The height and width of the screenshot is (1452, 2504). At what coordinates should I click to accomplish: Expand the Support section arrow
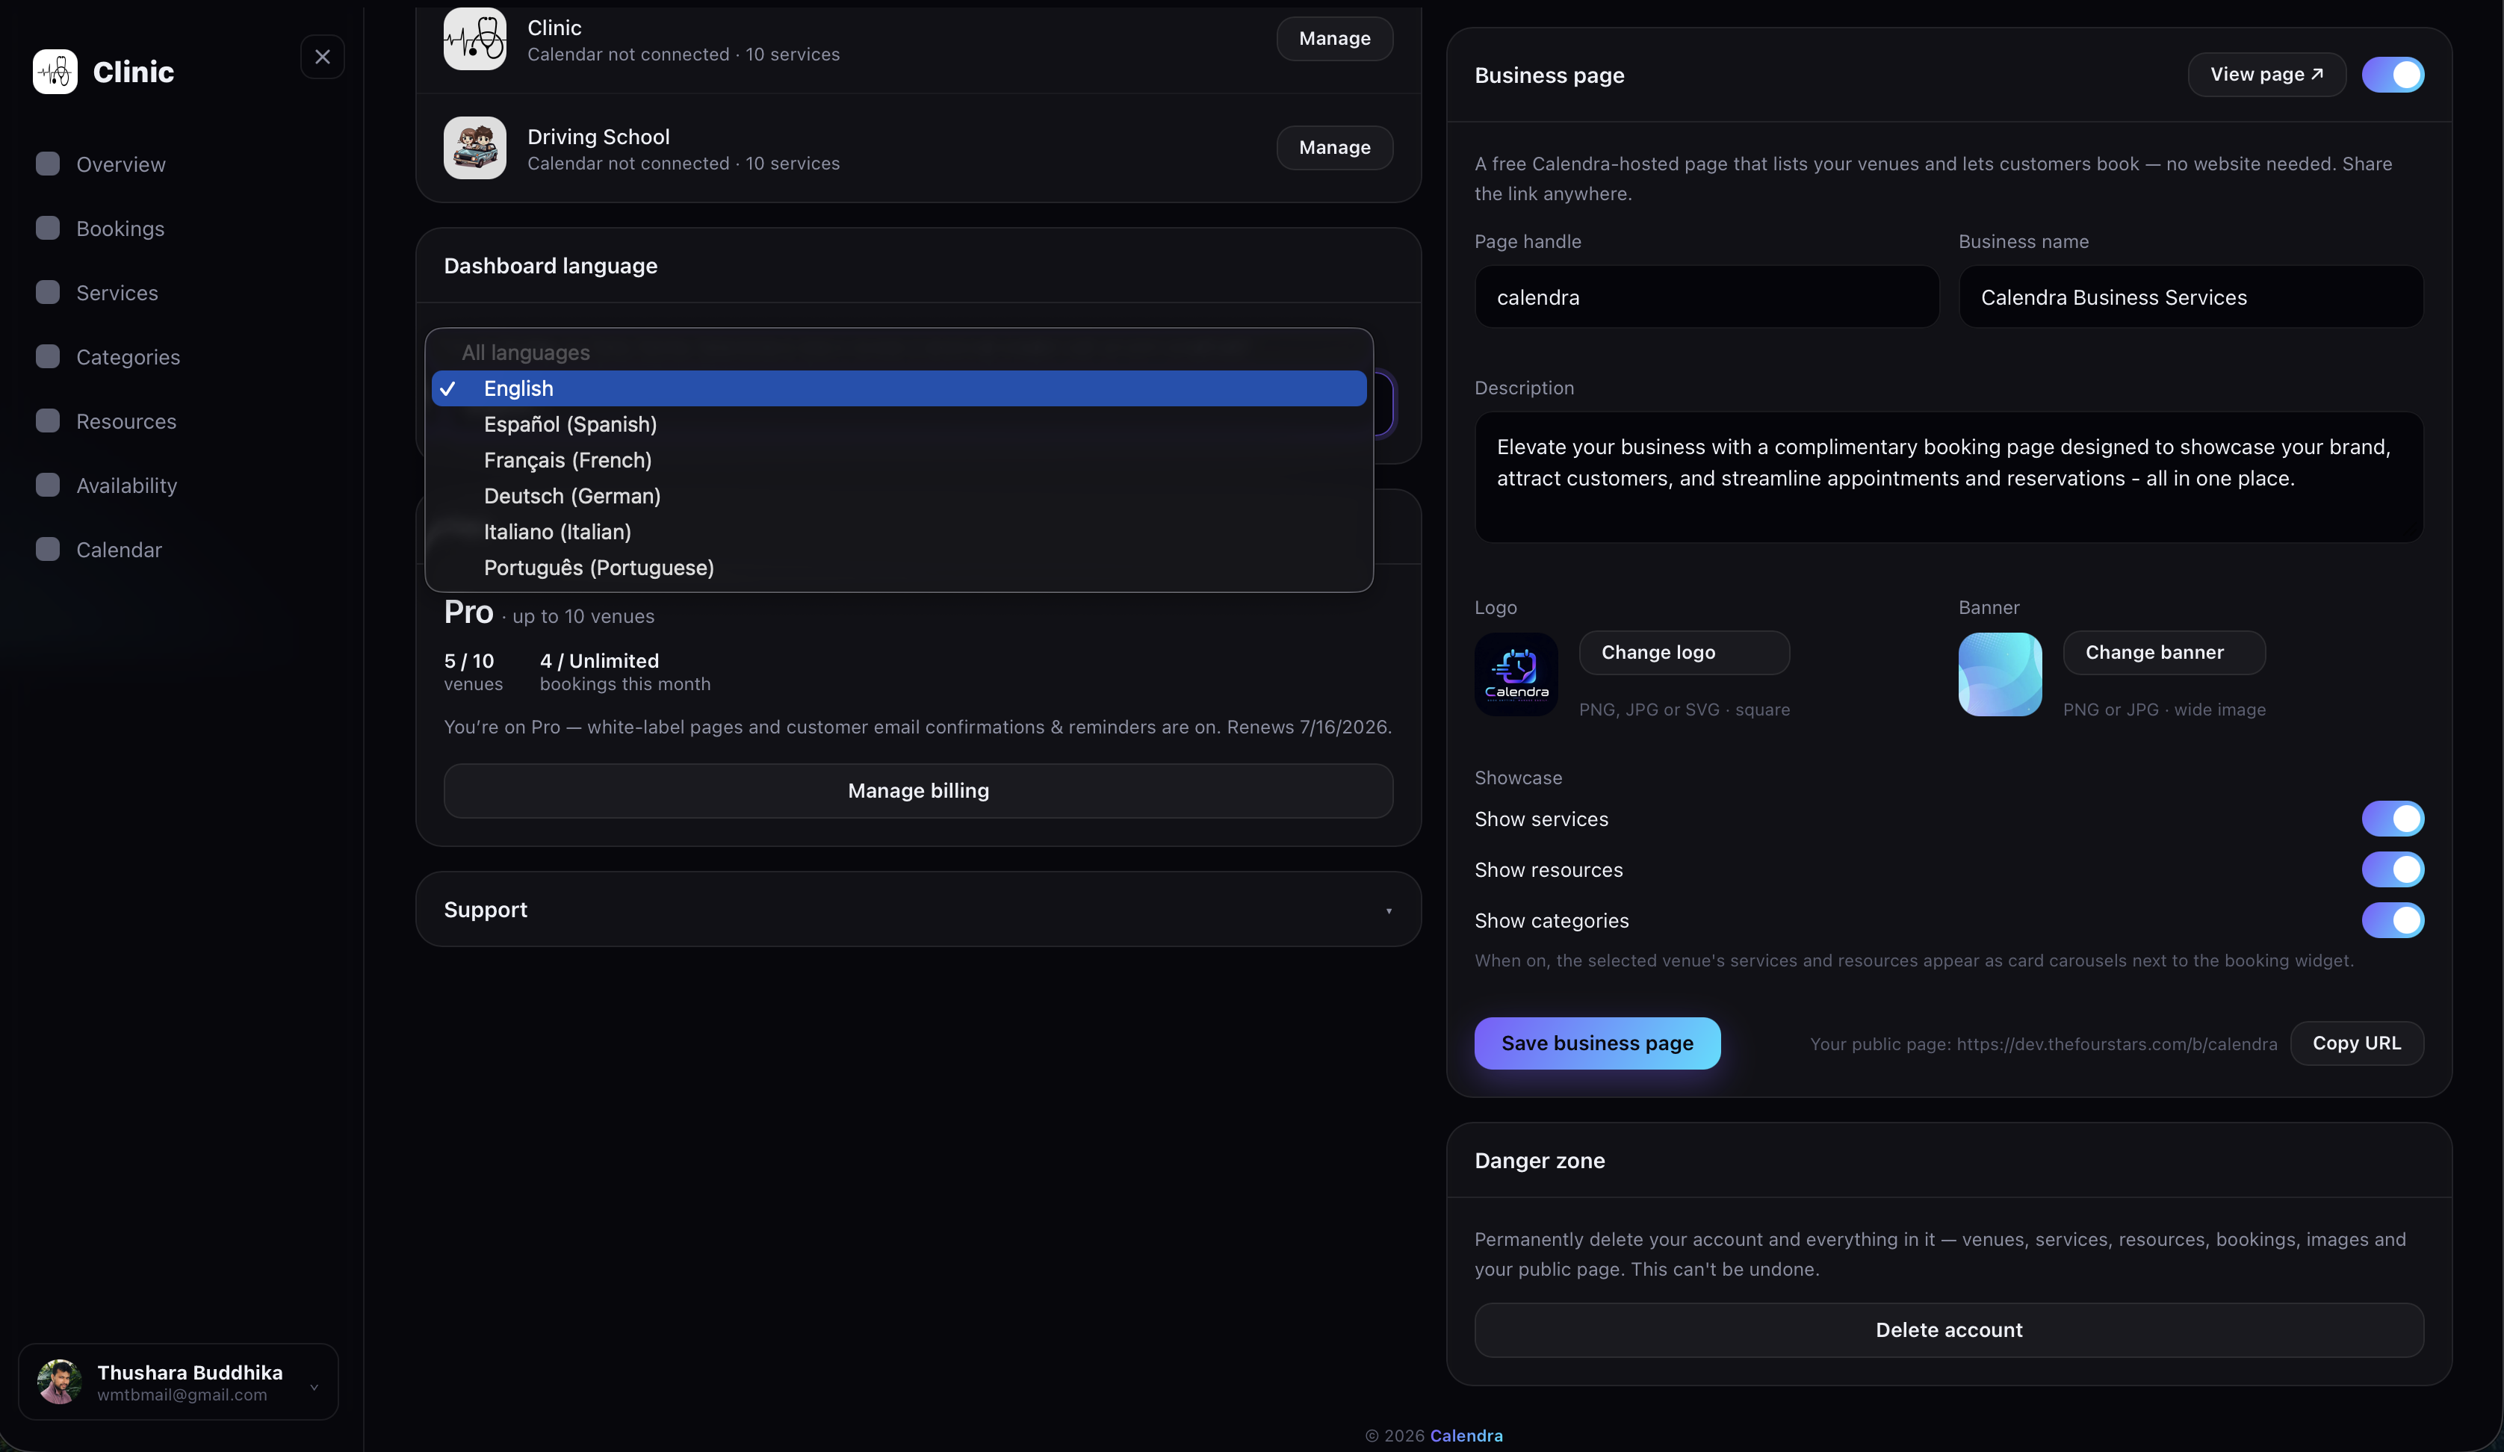[x=1388, y=910]
